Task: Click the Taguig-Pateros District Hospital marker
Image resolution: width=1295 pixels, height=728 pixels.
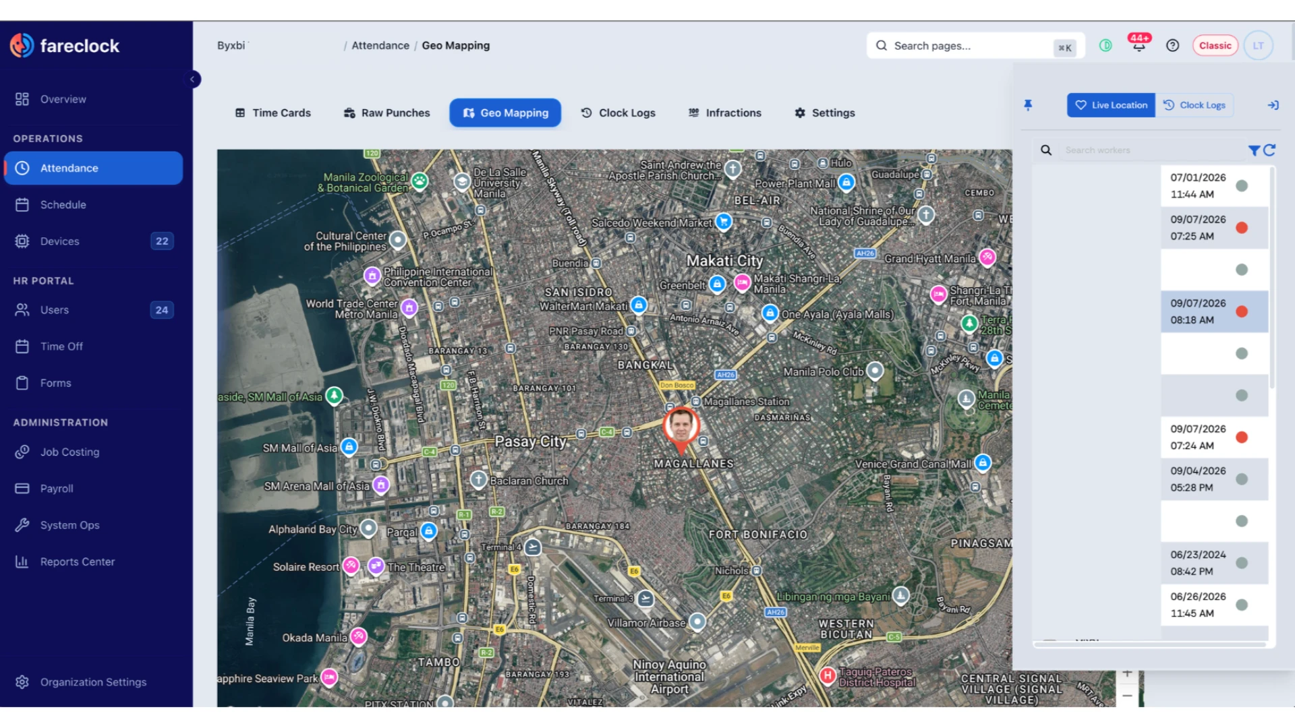Action: pyautogui.click(x=828, y=675)
